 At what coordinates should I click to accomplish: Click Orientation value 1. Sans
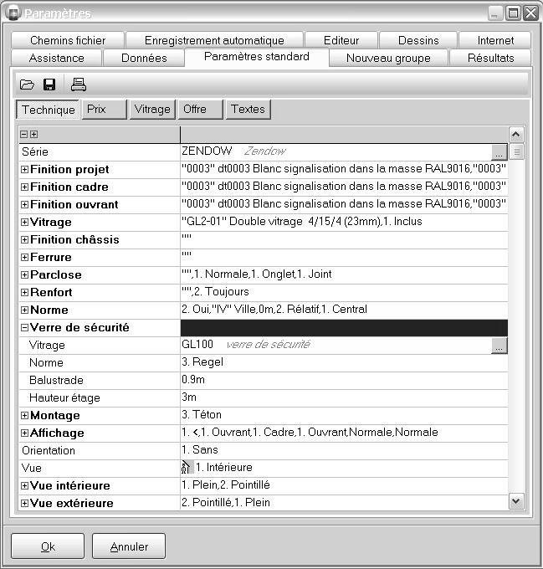click(x=344, y=450)
